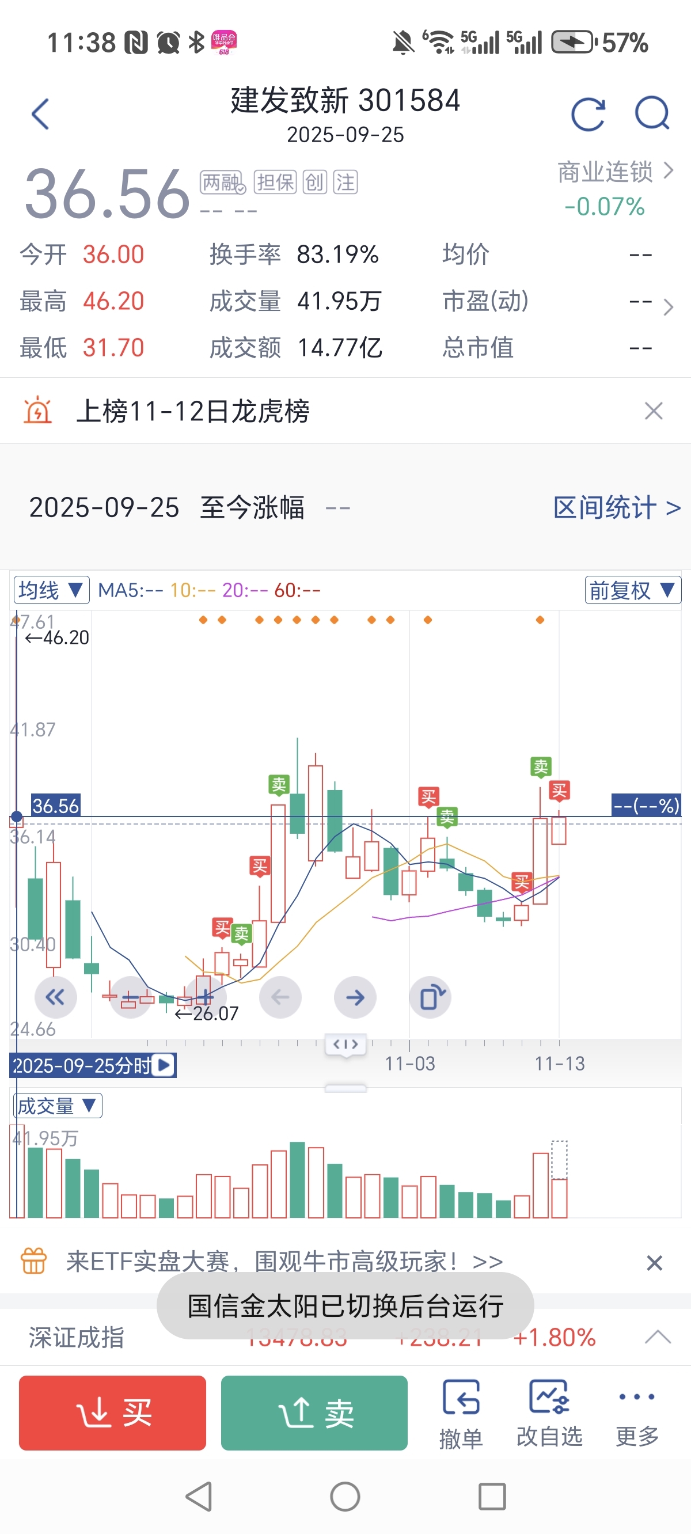691x1534 pixels.
Task: Tap the back arrow icon
Action: coord(40,114)
